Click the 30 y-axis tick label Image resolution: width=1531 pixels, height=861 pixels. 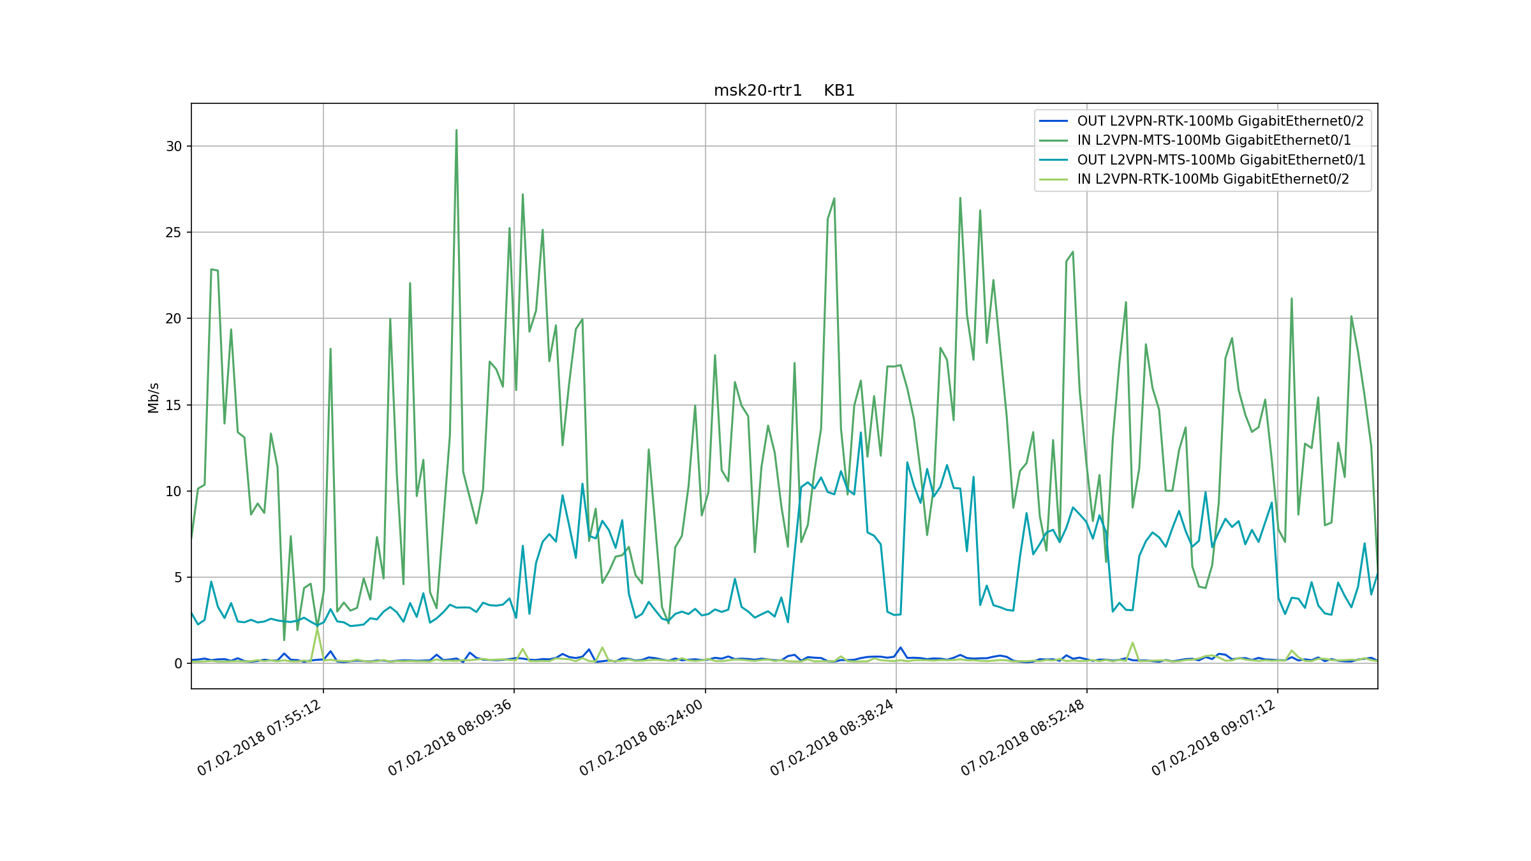[174, 147]
